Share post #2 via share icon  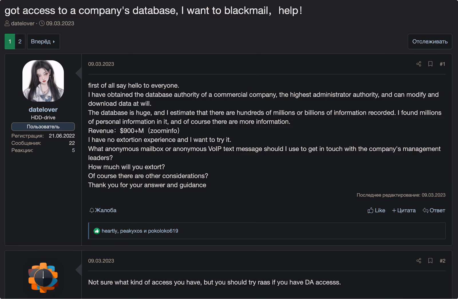pyautogui.click(x=418, y=261)
